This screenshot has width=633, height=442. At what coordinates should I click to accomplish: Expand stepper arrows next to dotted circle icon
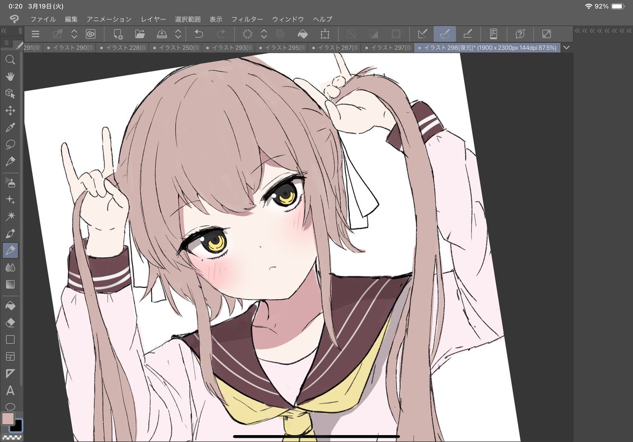point(264,34)
